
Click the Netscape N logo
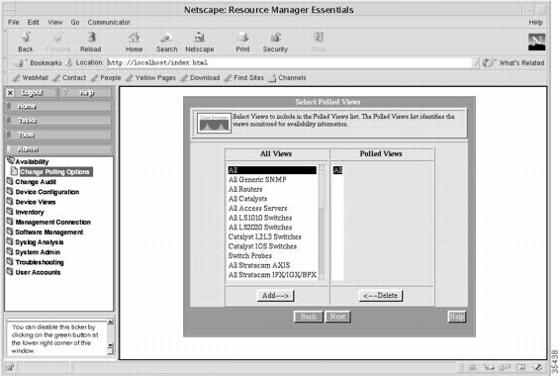(x=537, y=42)
